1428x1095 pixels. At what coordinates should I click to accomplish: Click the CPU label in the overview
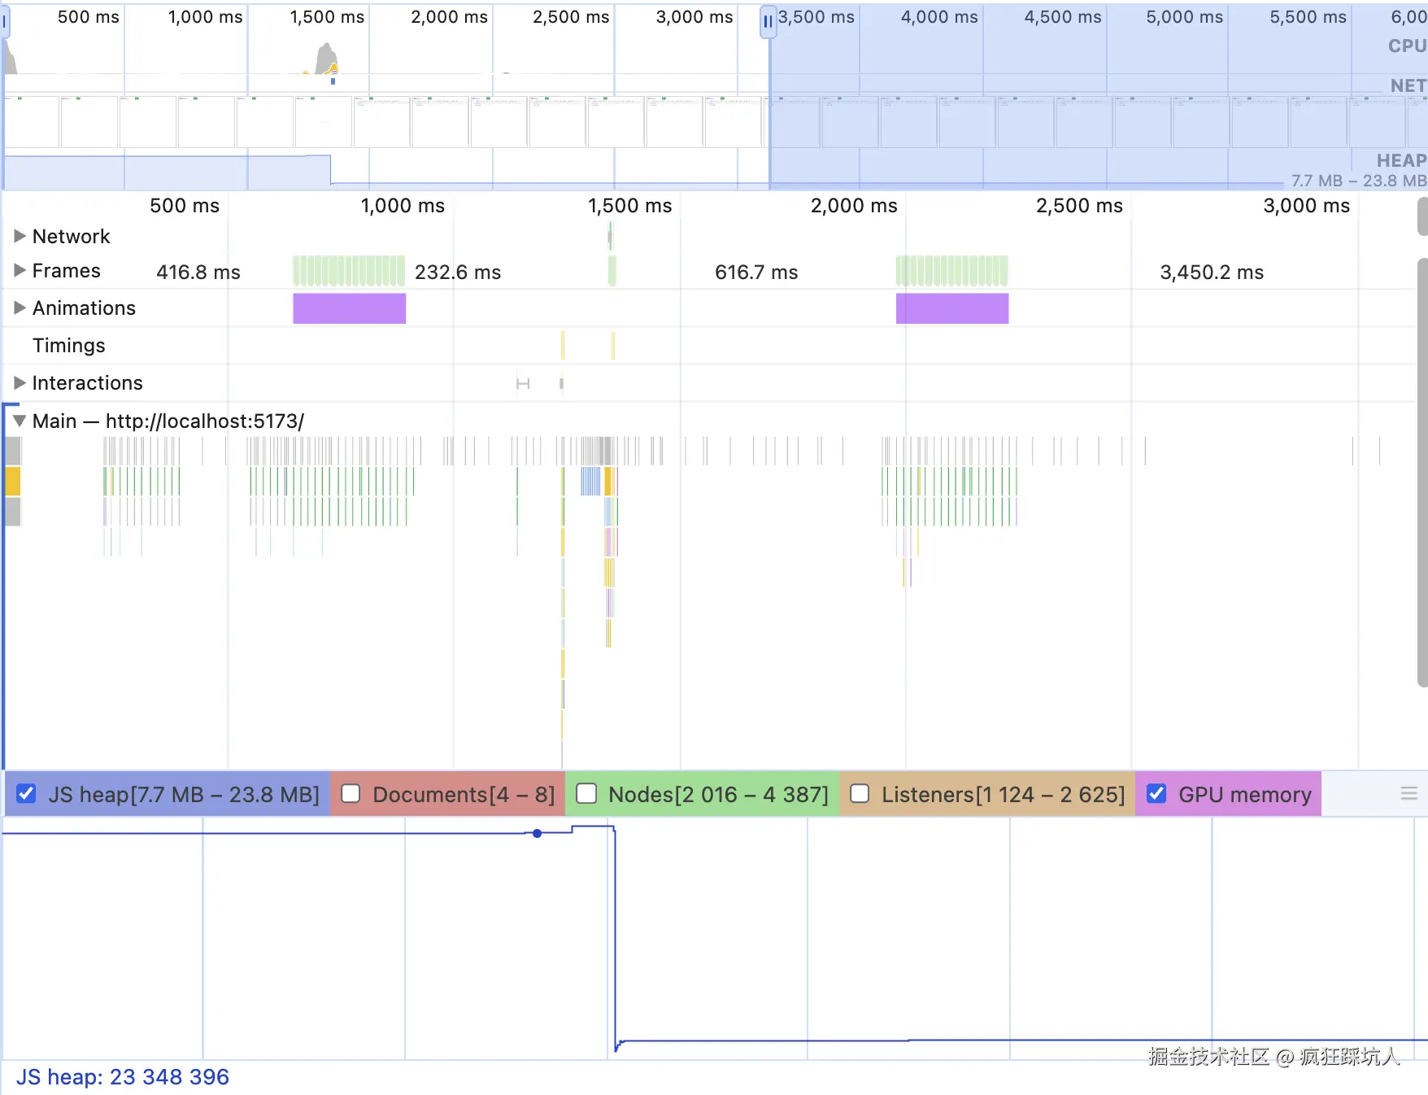click(x=1408, y=46)
